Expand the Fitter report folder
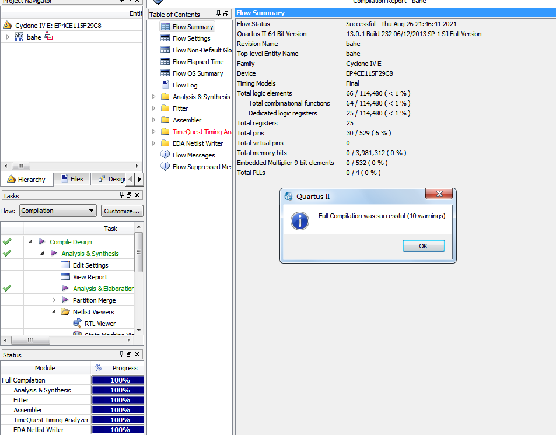Screen dimensions: 556x435 pyautogui.click(x=153, y=108)
